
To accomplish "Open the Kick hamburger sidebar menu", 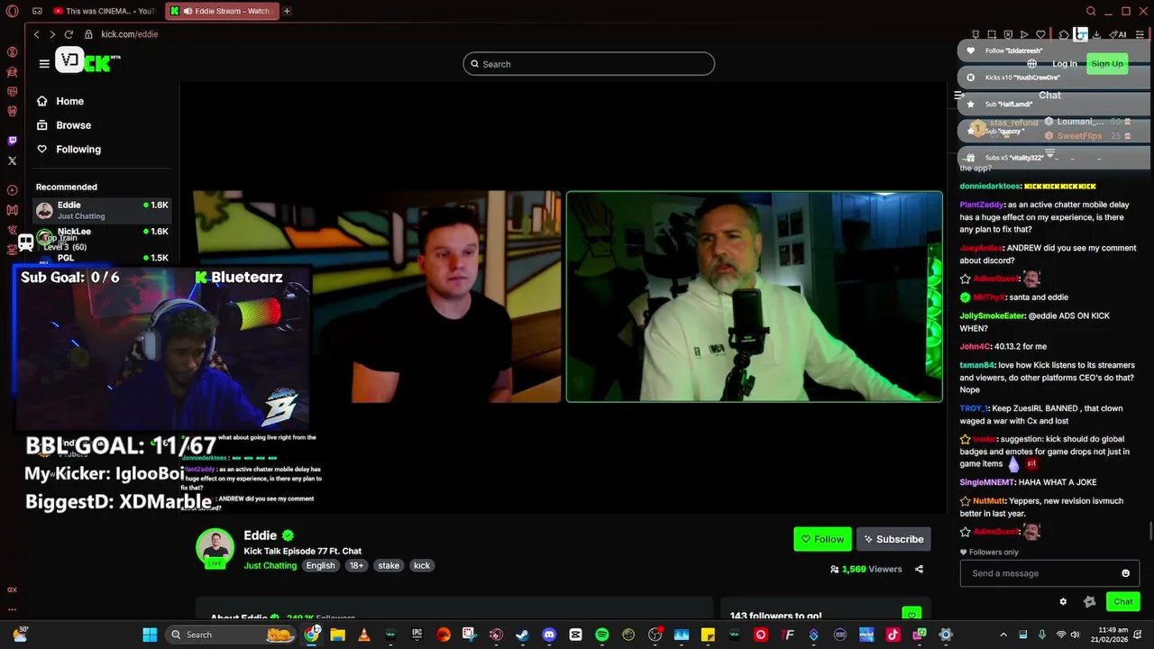I will pyautogui.click(x=44, y=63).
